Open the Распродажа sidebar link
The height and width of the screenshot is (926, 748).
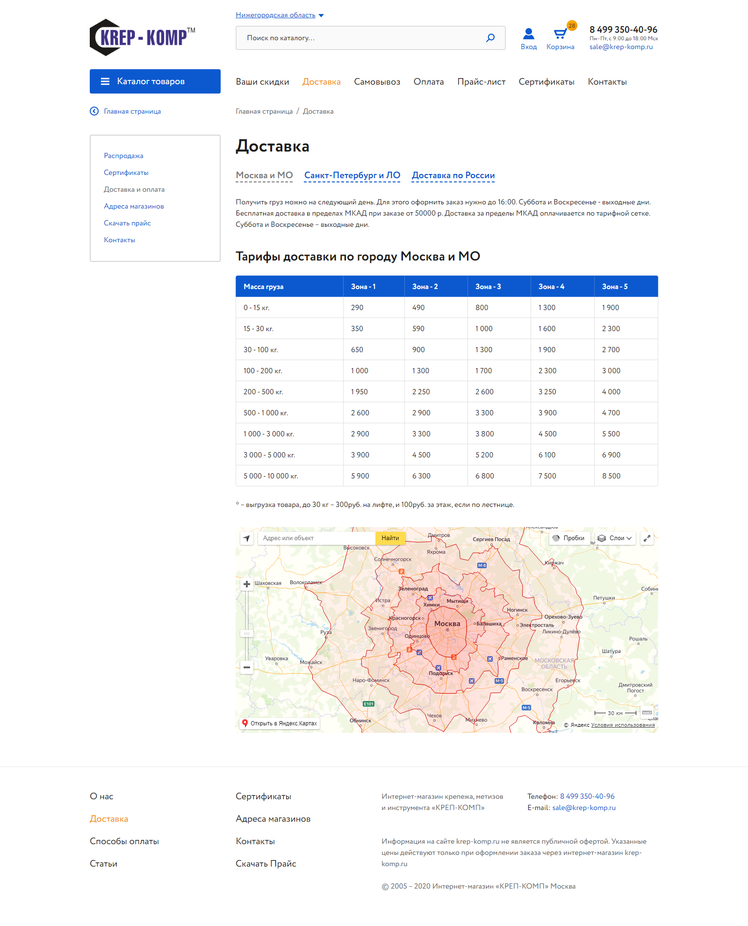[123, 156]
